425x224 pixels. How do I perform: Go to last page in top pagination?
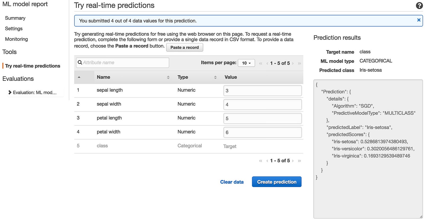(x=299, y=63)
